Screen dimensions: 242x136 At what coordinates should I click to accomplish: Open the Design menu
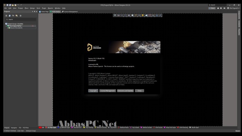[x=32, y=8]
